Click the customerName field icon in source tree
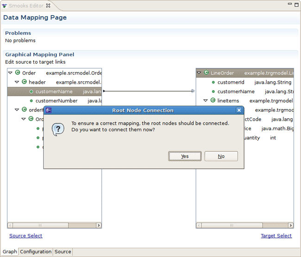 click(31, 92)
